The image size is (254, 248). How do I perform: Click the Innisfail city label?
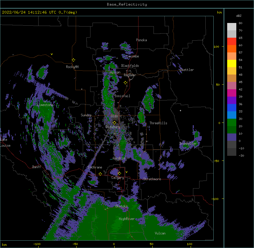point(122,96)
